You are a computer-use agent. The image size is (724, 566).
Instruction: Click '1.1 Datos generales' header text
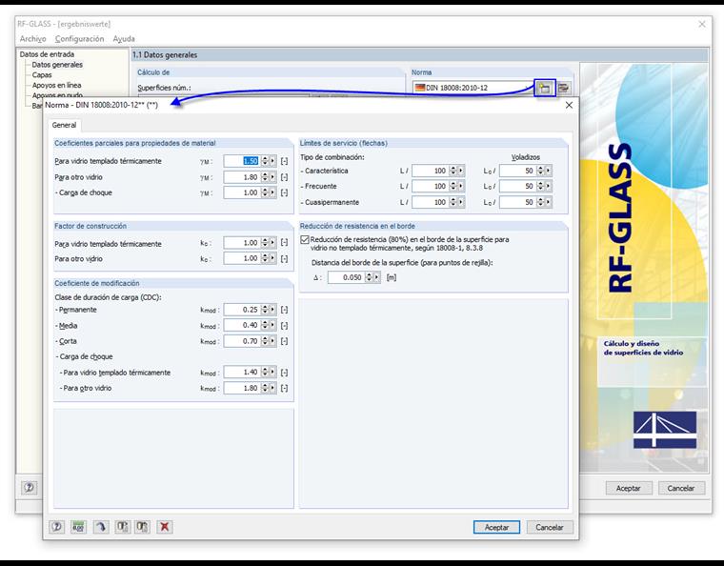pos(165,55)
